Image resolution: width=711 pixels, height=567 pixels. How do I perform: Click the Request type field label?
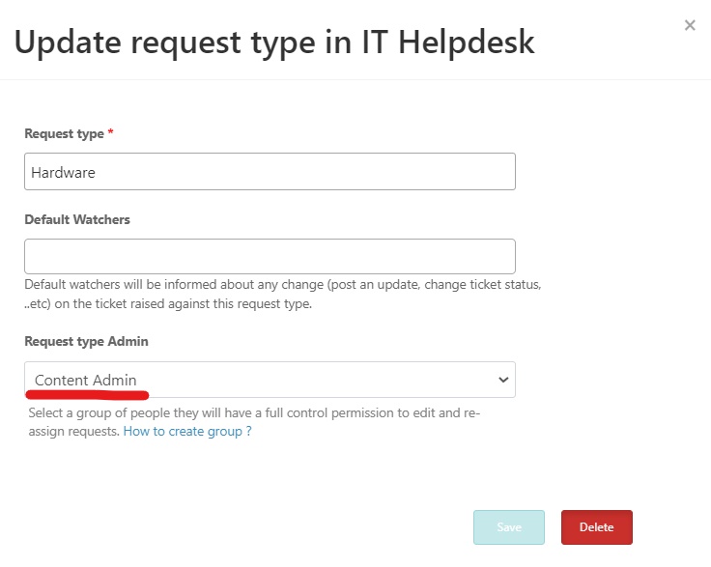point(64,133)
